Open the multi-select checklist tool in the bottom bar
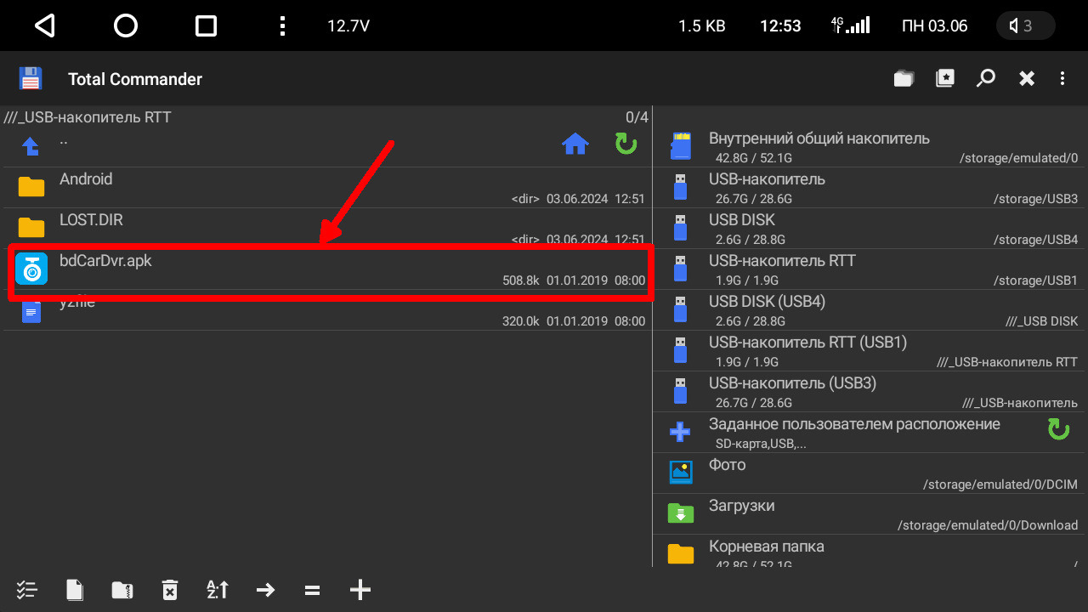Screen dimensions: 1088x612 (x=27, y=590)
